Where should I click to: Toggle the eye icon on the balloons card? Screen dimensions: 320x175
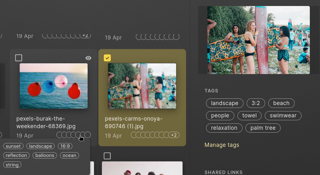click(88, 58)
